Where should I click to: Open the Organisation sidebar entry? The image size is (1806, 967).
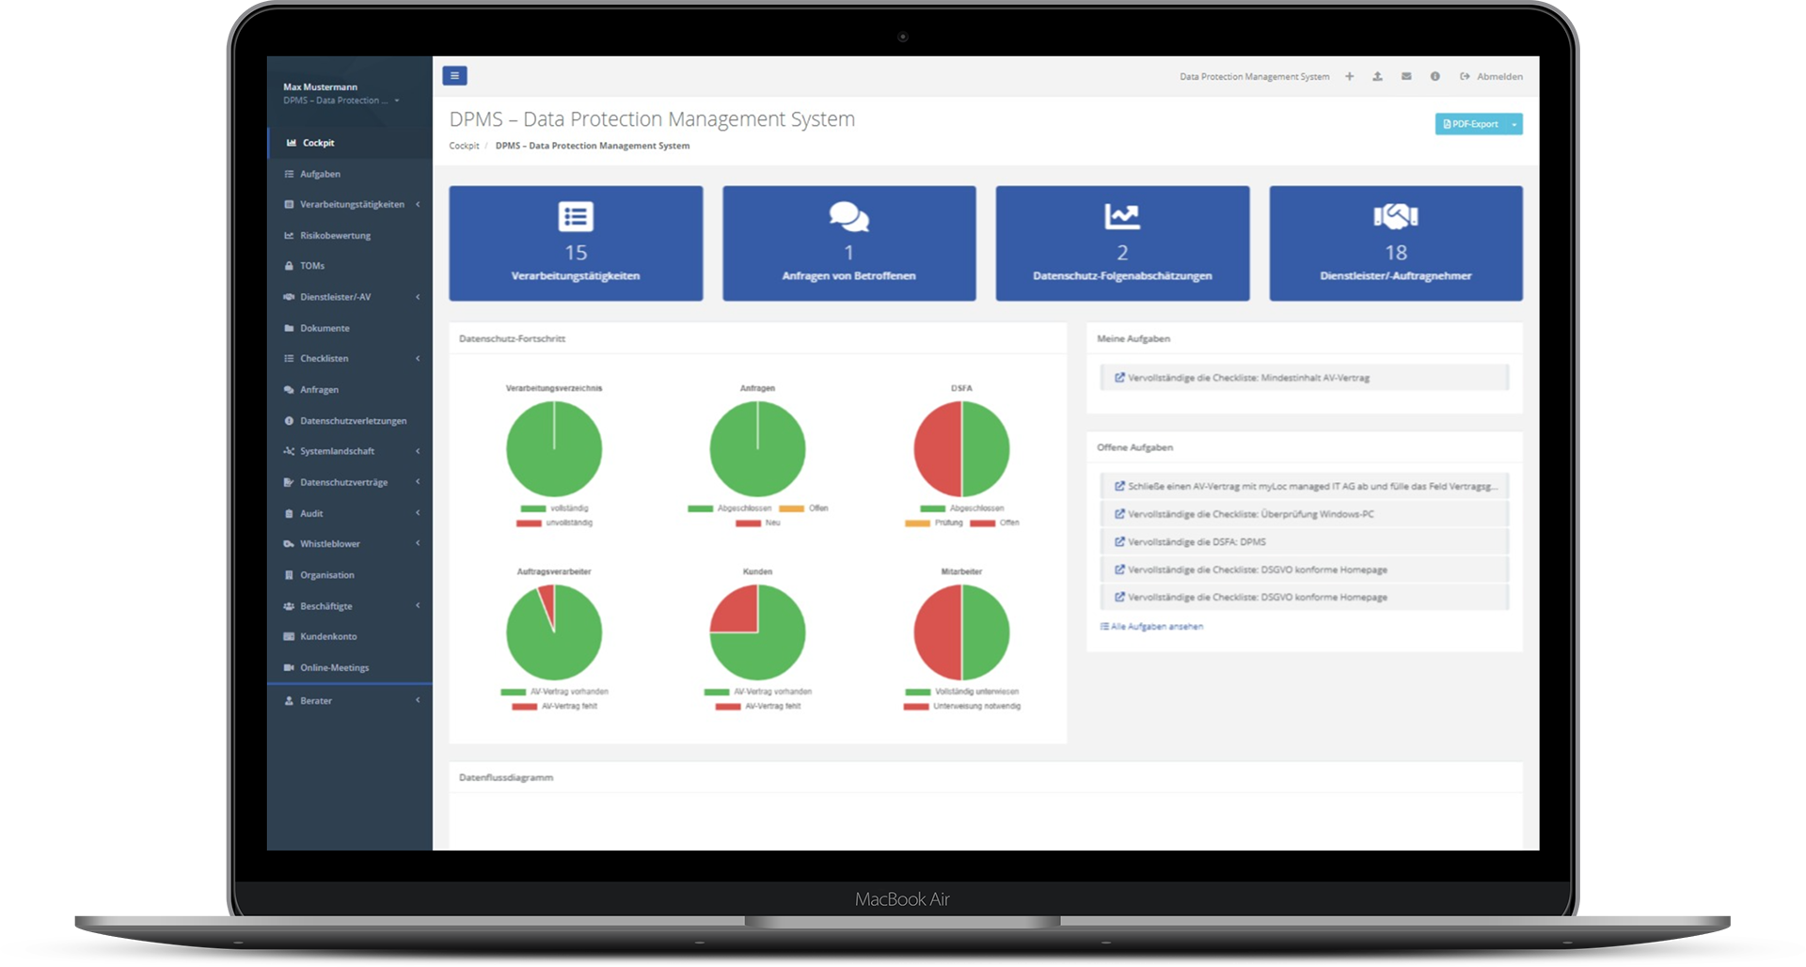pyautogui.click(x=326, y=574)
